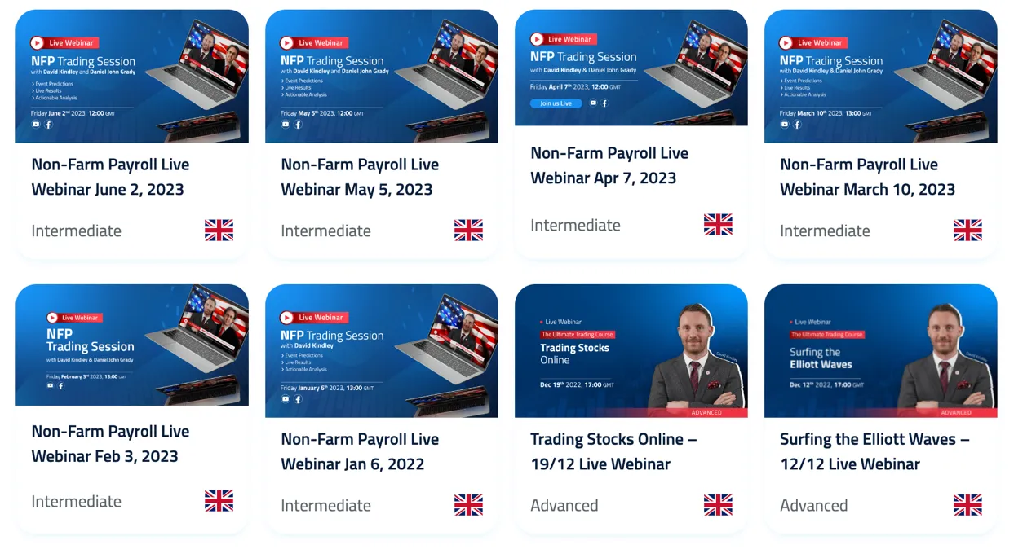Click the UK flag on May 5 webinar card
The width and height of the screenshot is (1036, 558).
468,231
